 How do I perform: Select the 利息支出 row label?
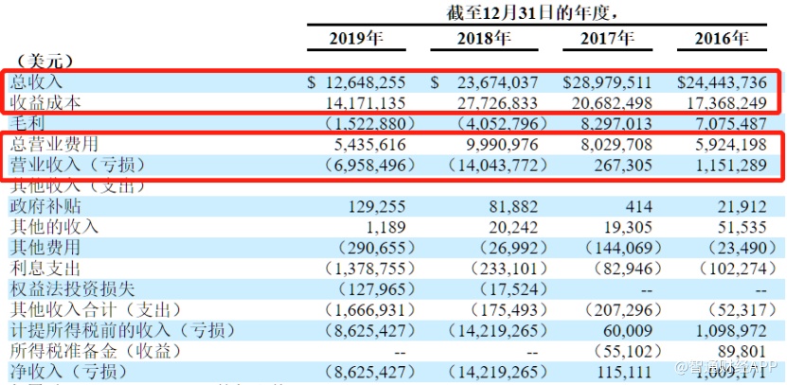pyautogui.click(x=45, y=269)
